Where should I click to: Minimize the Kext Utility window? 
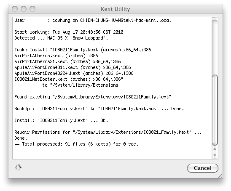[x=24, y=9]
